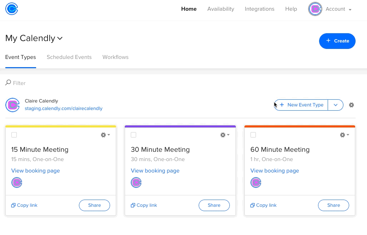Select the 60 Minute Meeting checkbox
This screenshot has height=235, width=367.
253,135
